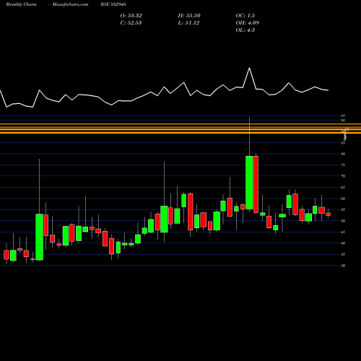Click the 97 price axis label

[343, 116]
